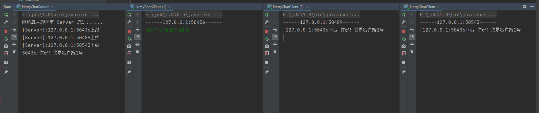
Task: Toggle scroll to end in NettyChatClient (1) console
Action: (x=137, y=37)
